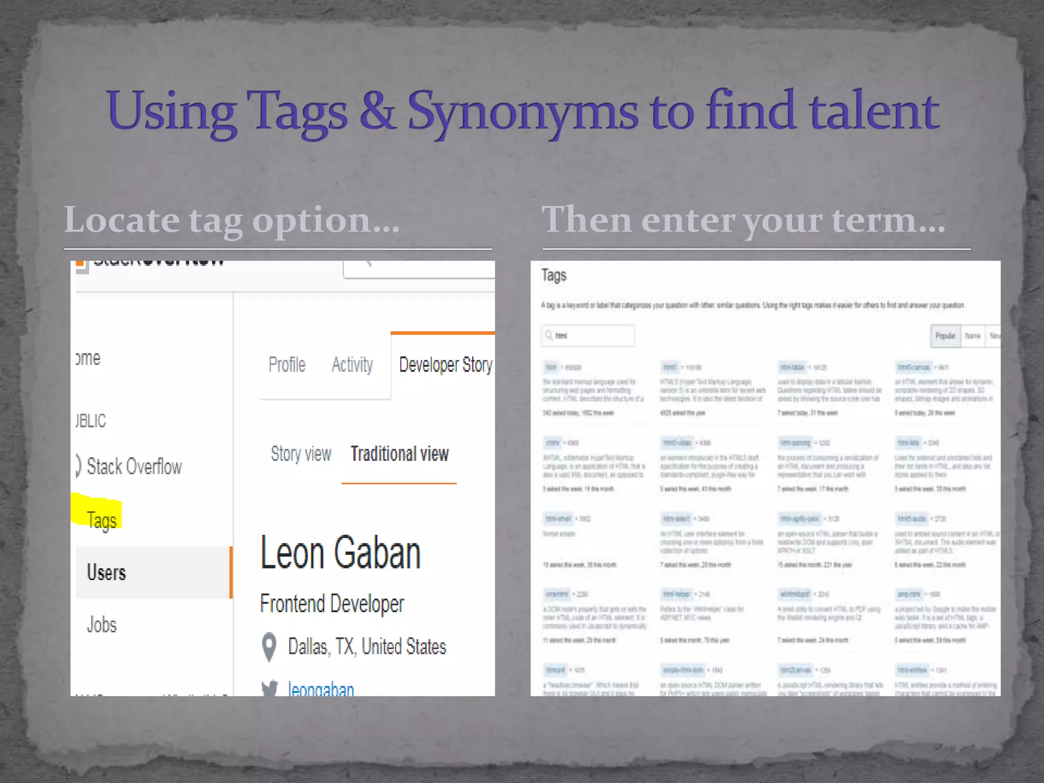
Task: Click the Tags page heading
Action: click(x=554, y=276)
